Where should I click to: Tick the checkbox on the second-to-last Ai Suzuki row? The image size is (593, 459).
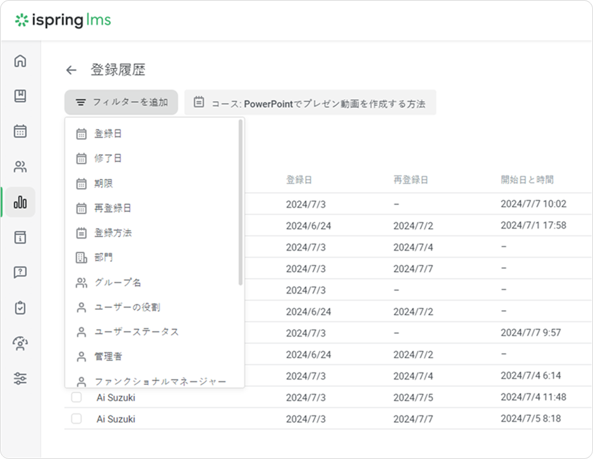tap(76, 398)
